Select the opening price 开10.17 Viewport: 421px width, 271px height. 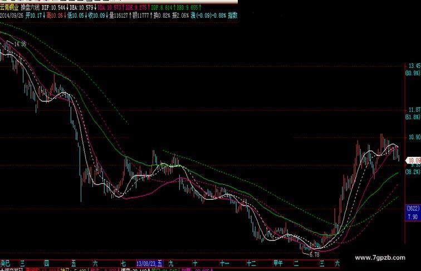33,16
